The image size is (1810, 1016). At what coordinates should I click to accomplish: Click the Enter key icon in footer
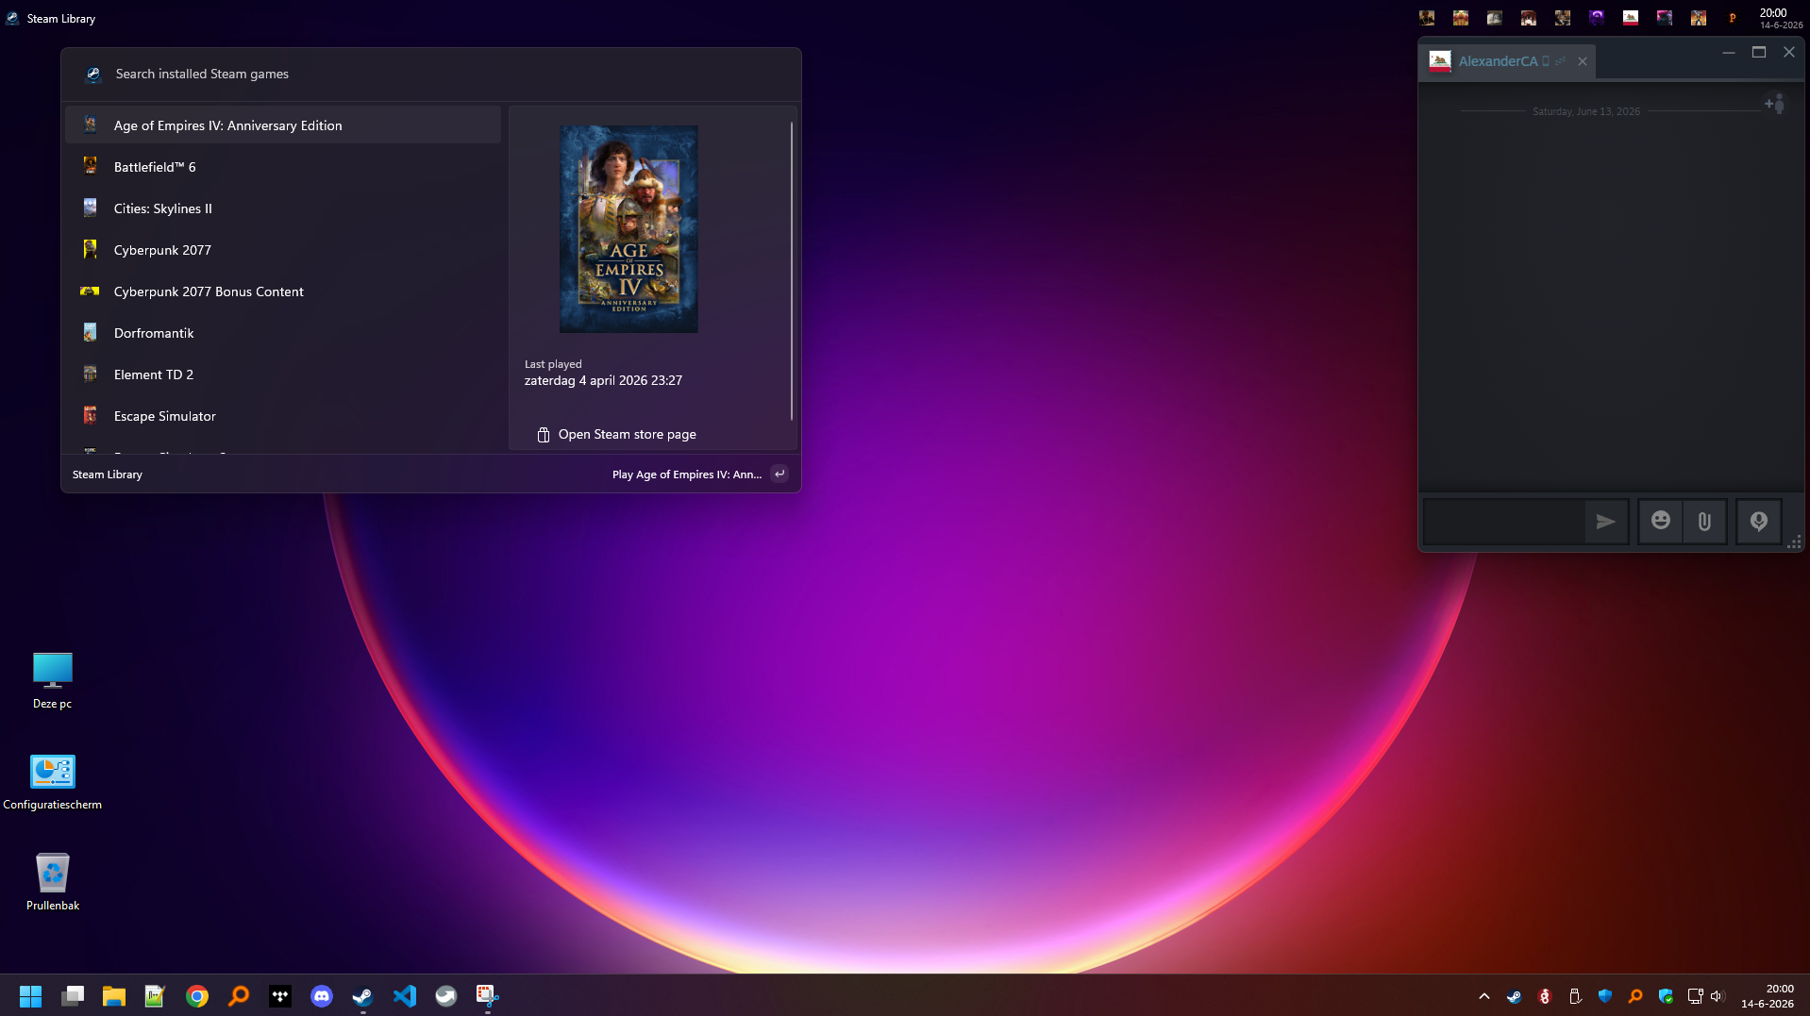click(x=779, y=475)
